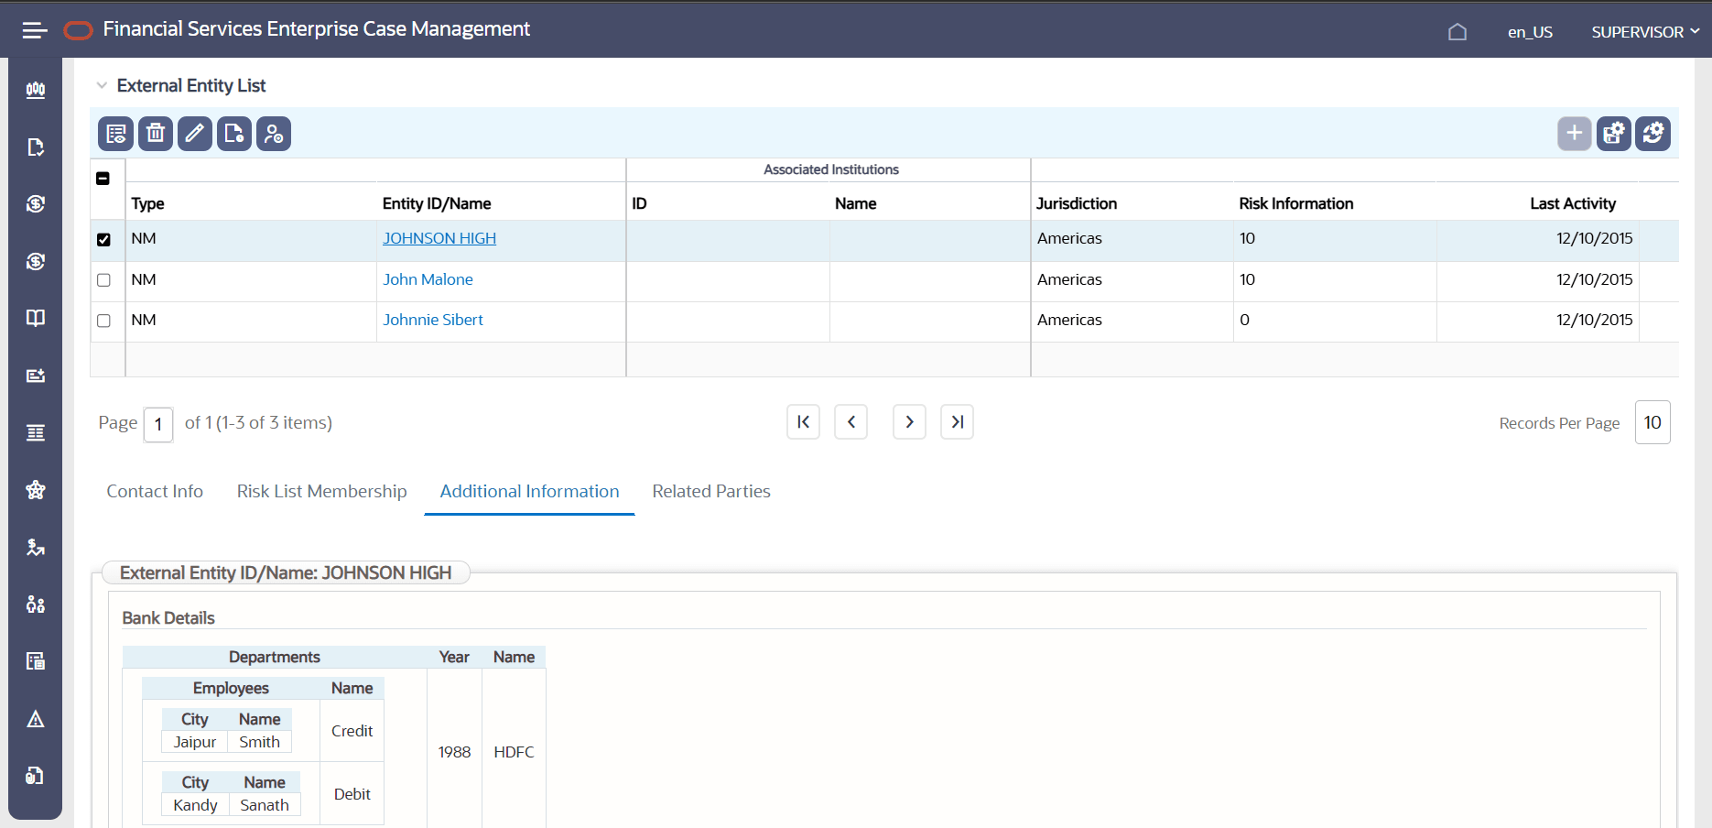The image size is (1712, 828).
Task: Click the Risk Information column header
Action: (x=1295, y=203)
